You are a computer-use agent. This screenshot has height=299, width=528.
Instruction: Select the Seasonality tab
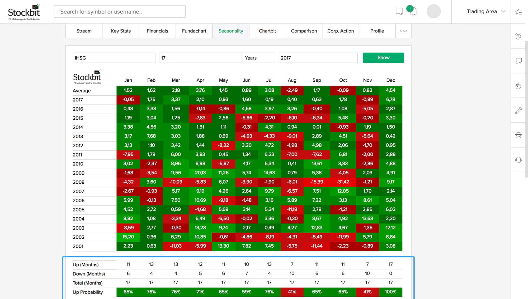(x=231, y=31)
